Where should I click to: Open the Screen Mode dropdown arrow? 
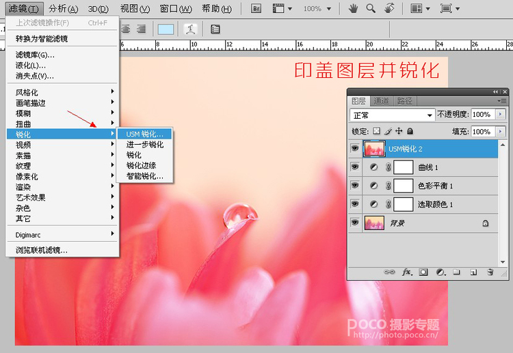pos(458,9)
